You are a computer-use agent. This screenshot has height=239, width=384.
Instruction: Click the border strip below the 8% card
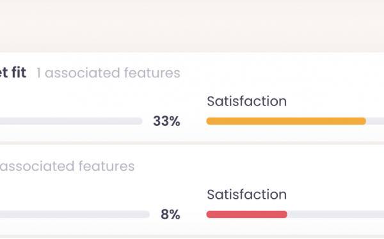point(192,237)
